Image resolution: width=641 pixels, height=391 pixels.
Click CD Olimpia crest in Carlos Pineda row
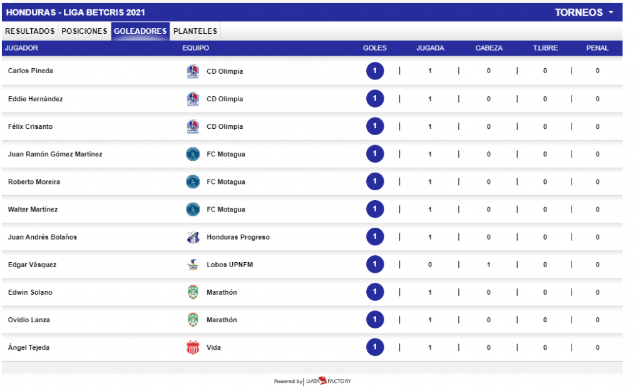(193, 71)
